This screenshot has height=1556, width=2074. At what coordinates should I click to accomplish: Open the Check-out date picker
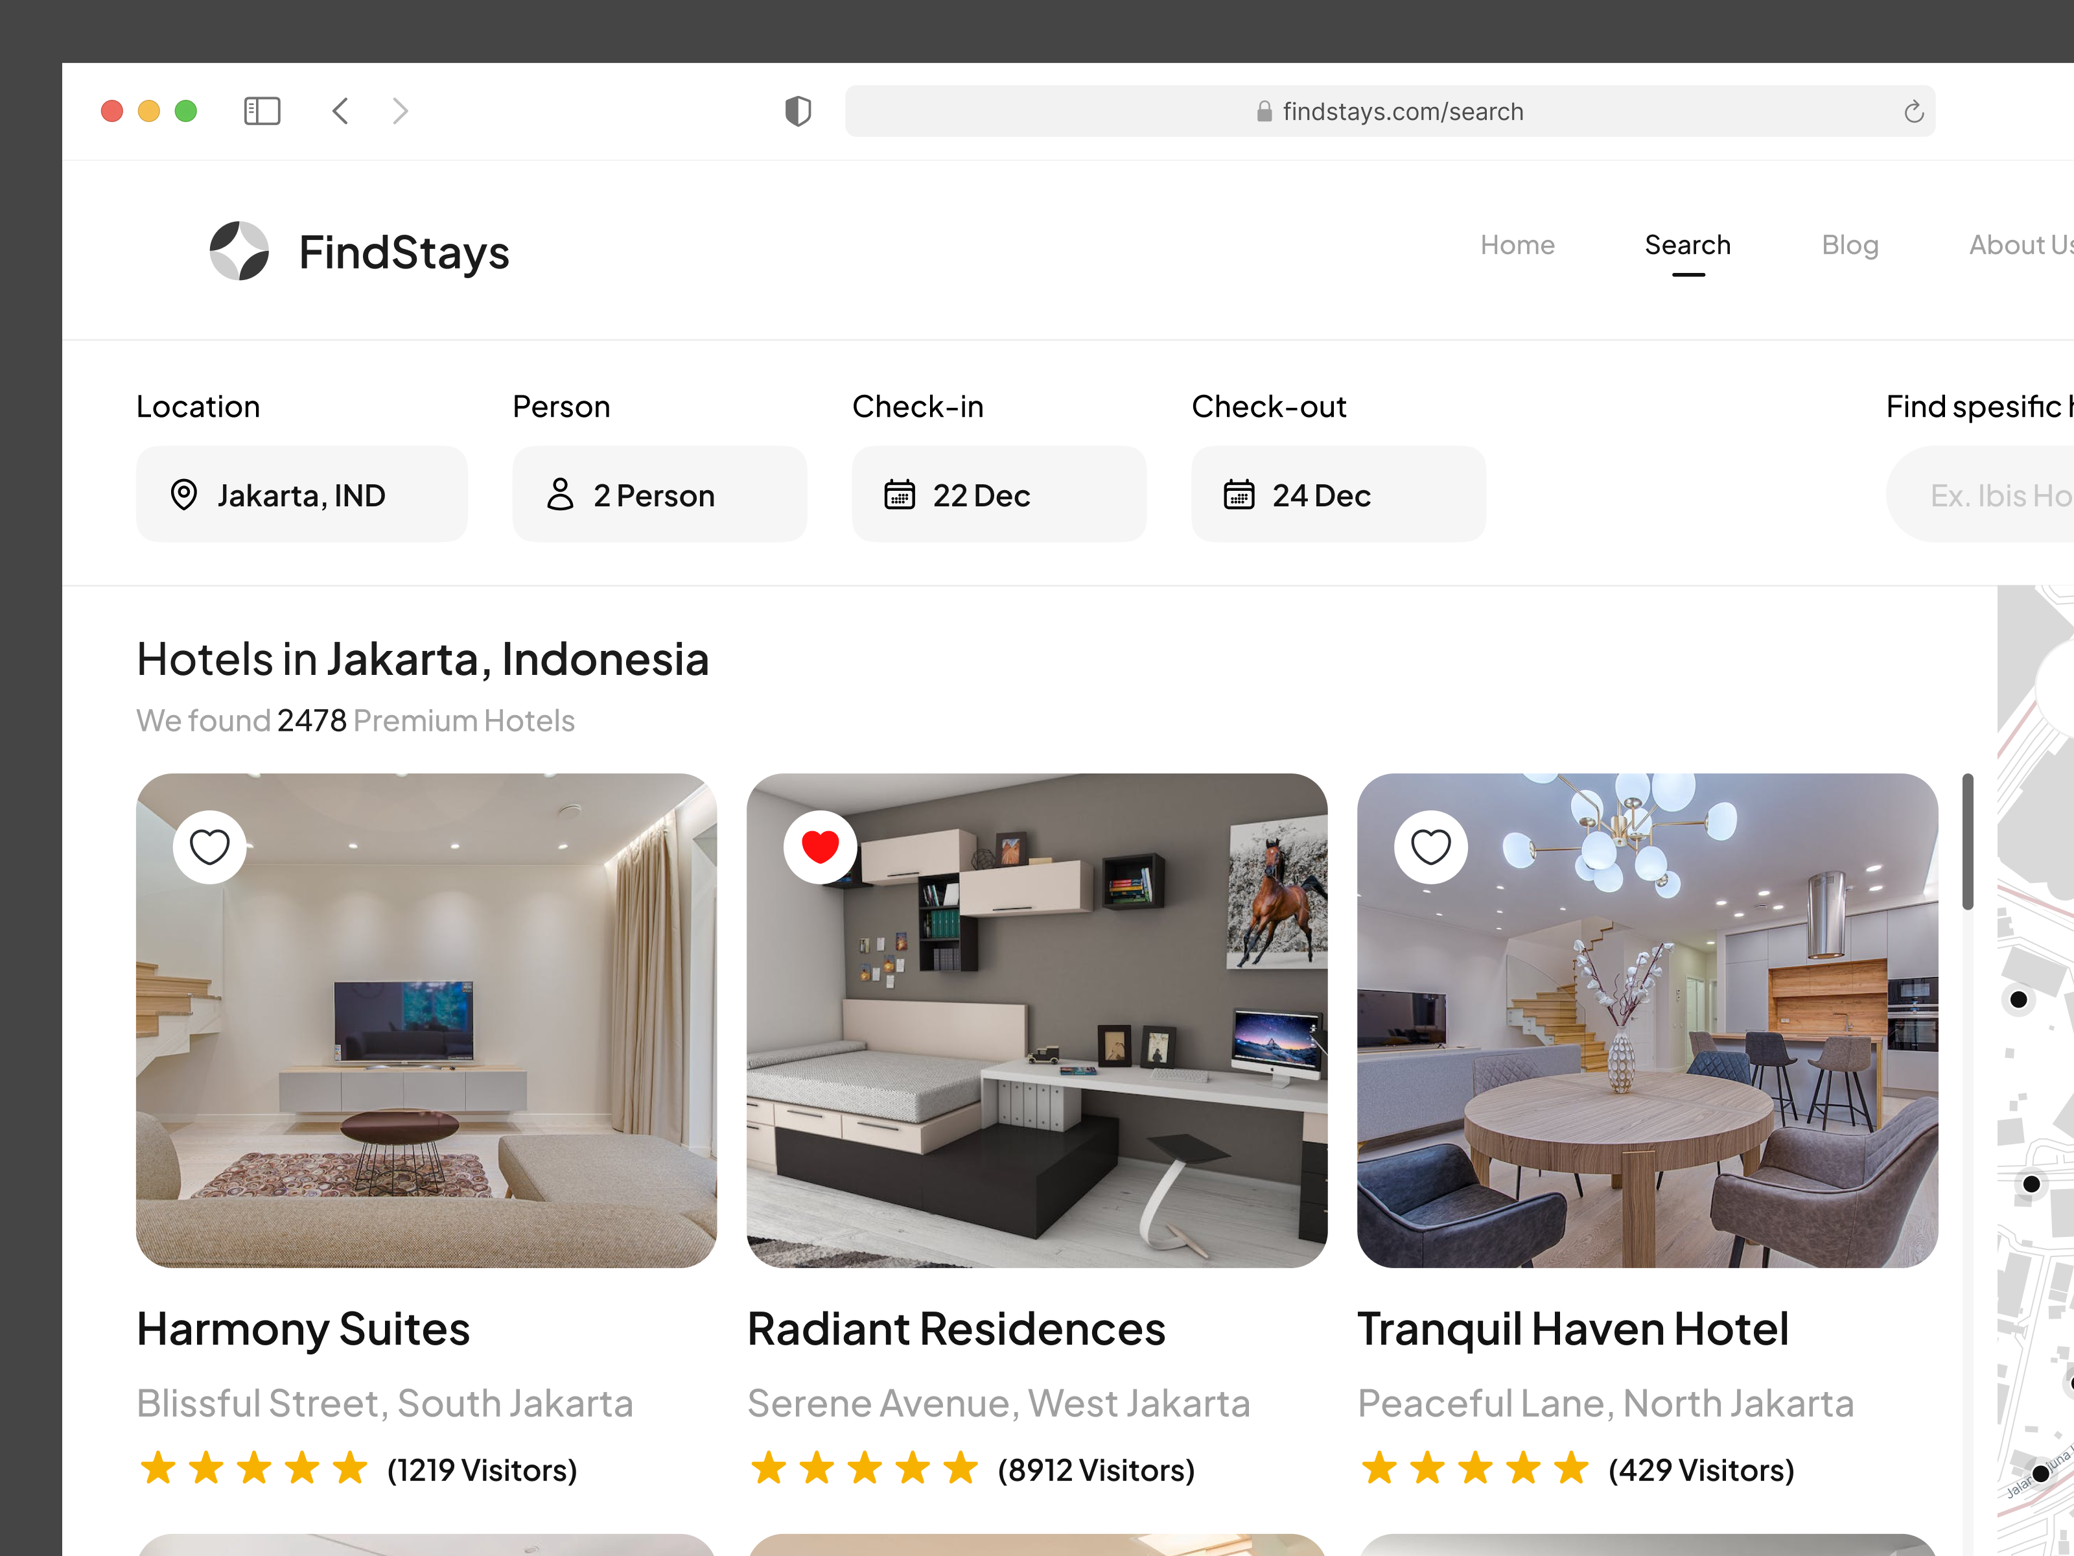click(x=1337, y=494)
